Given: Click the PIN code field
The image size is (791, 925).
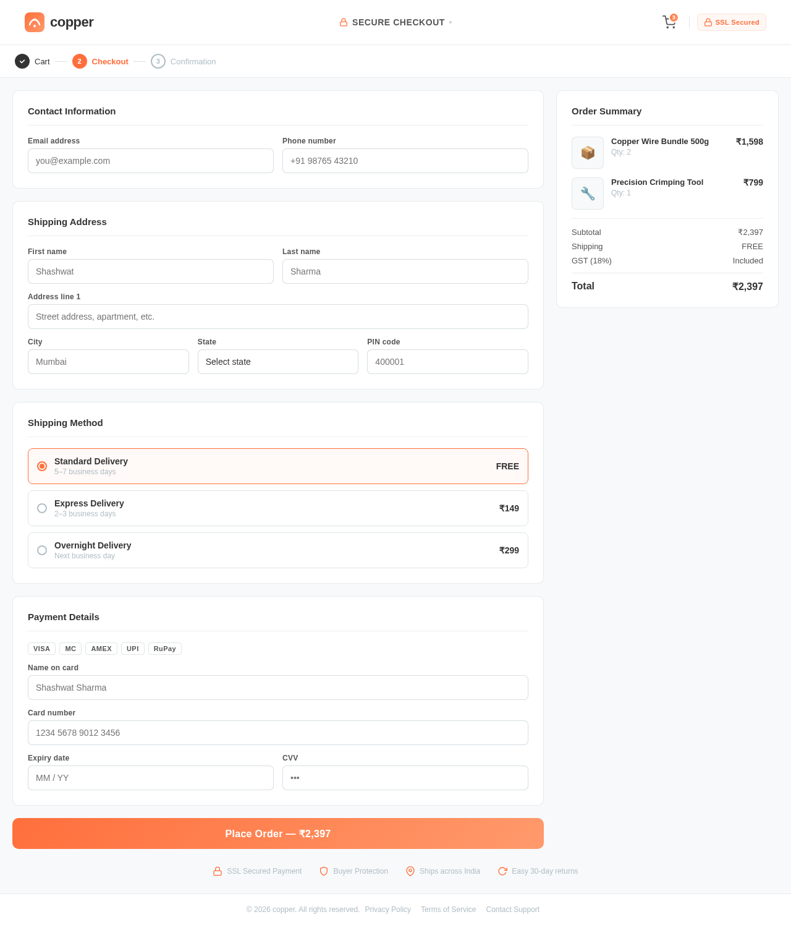Looking at the screenshot, I should 447,362.
